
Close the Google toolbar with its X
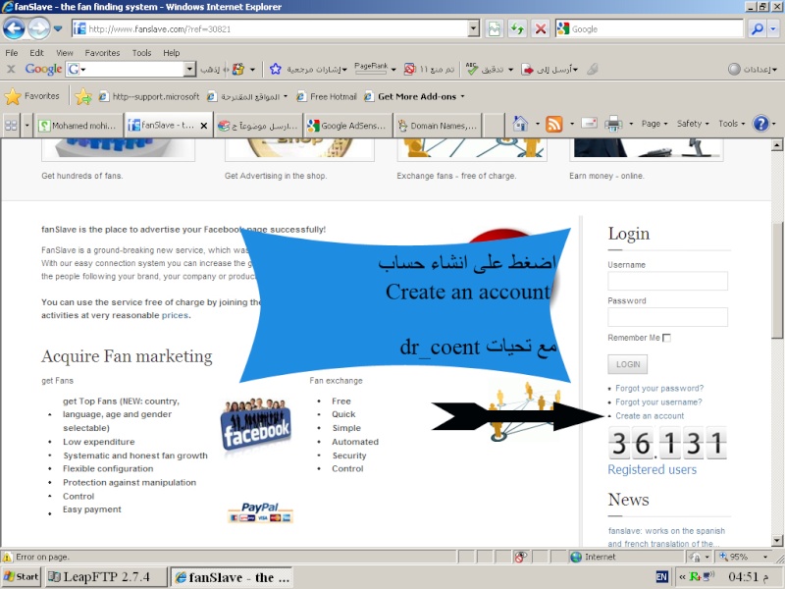(x=11, y=69)
